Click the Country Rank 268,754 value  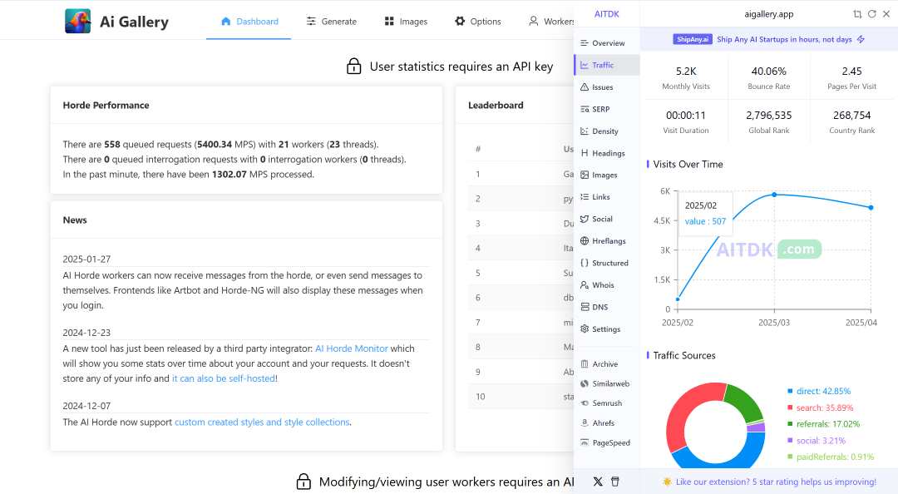[851, 116]
